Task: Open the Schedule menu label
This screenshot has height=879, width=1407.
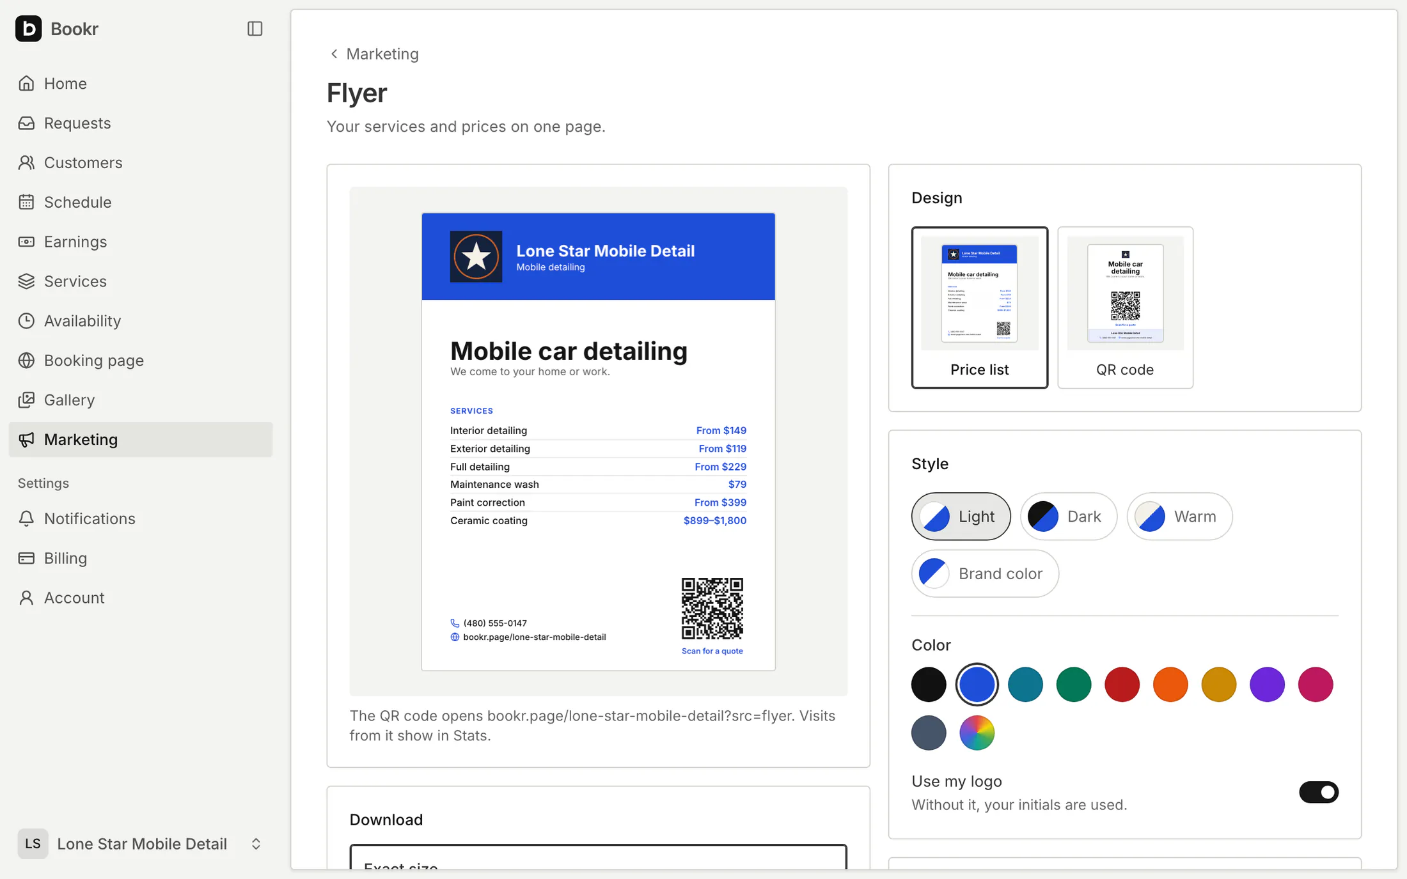Action: tap(78, 202)
